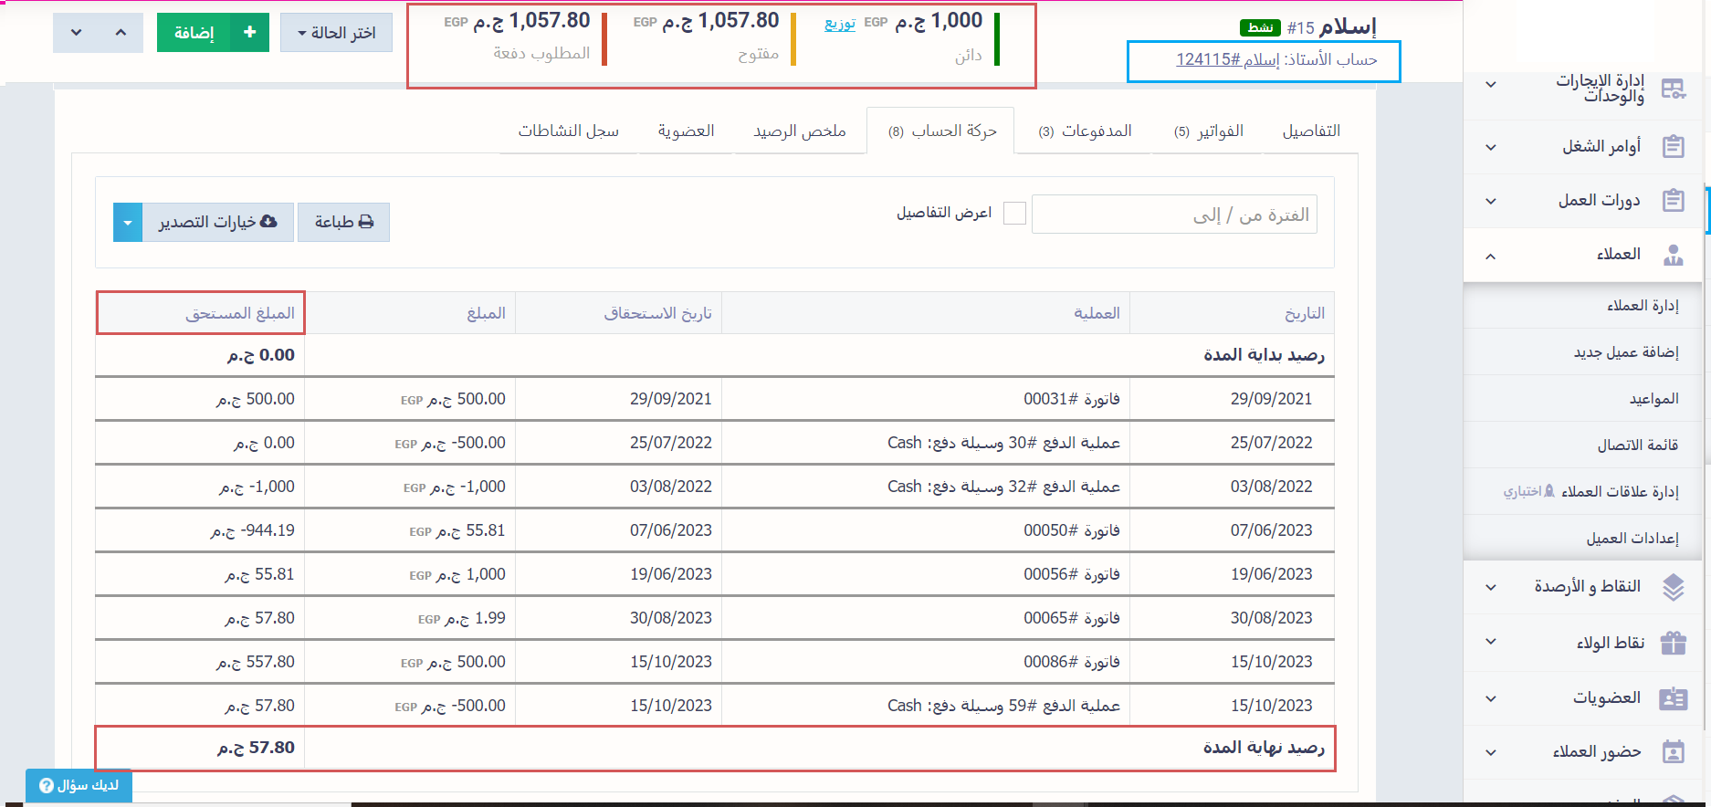
Task: Open ledger account link #124115
Action: click(x=1227, y=60)
